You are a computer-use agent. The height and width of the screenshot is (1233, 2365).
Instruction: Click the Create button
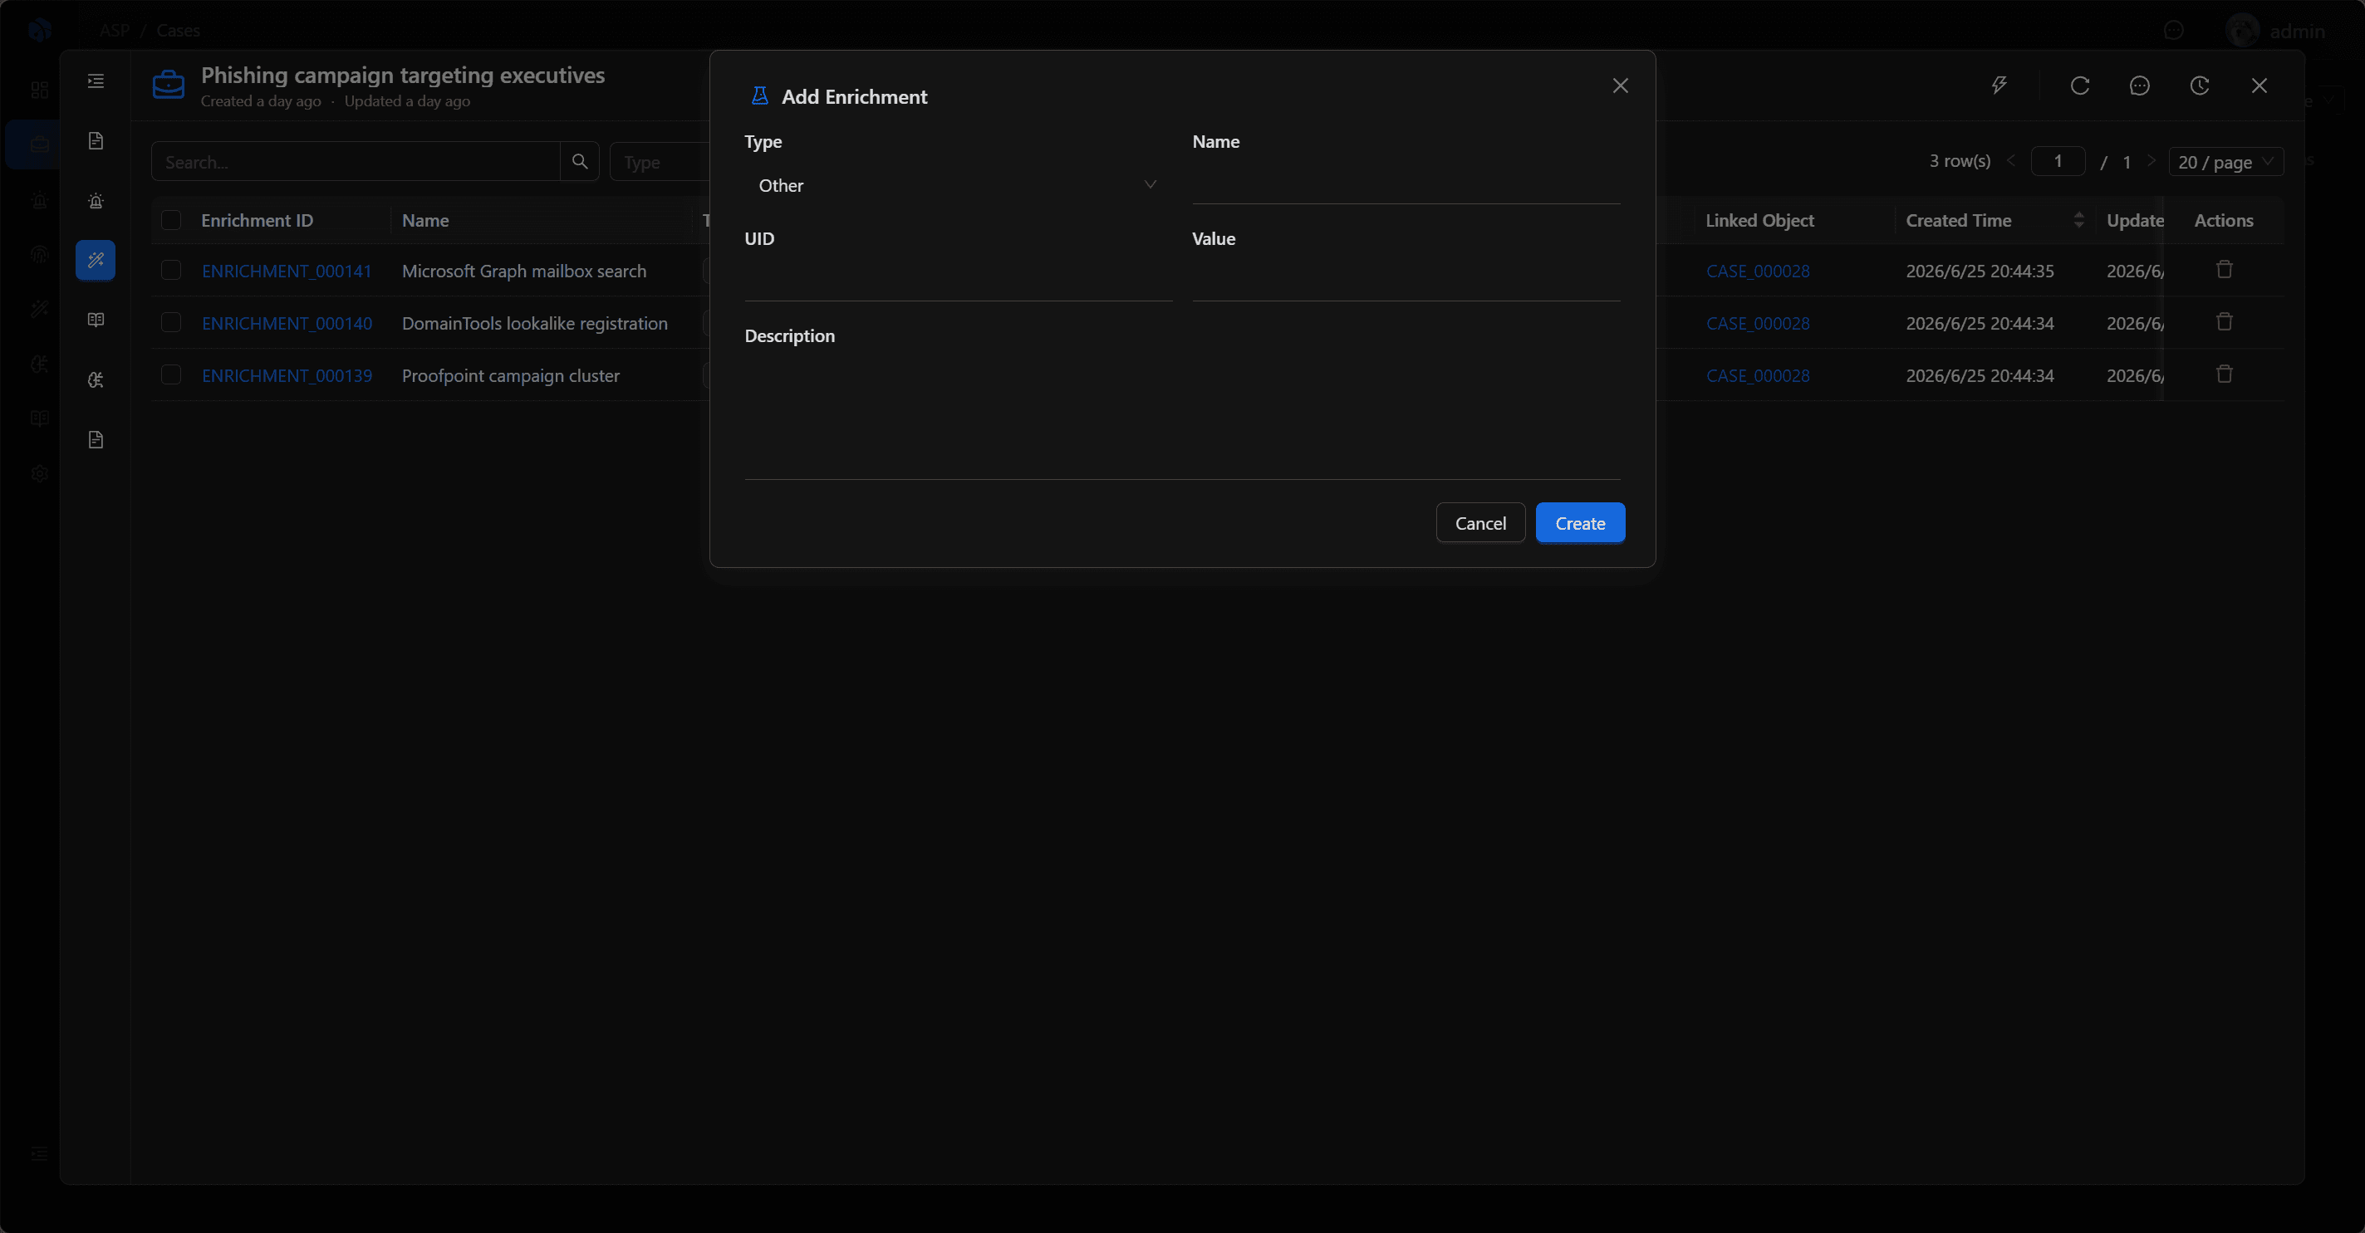1580,523
